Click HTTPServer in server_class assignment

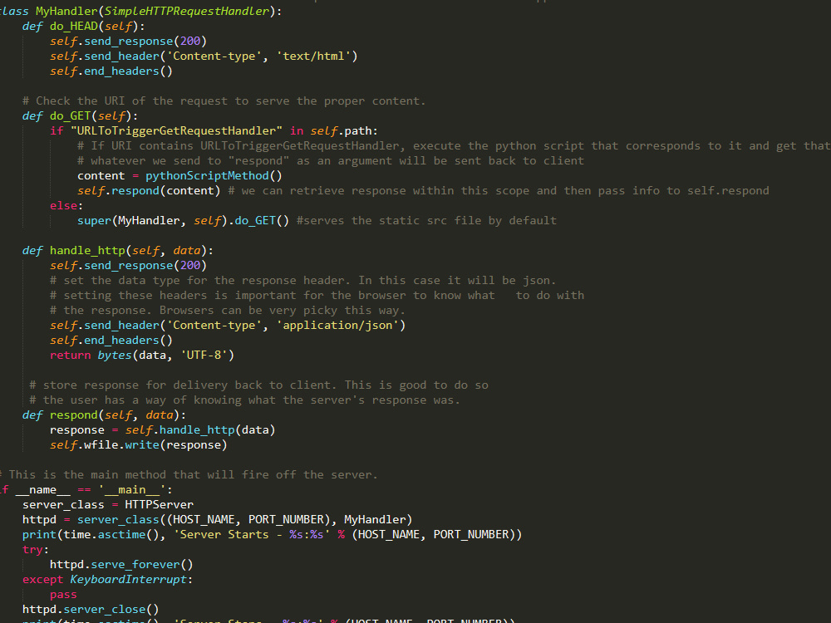point(159,505)
